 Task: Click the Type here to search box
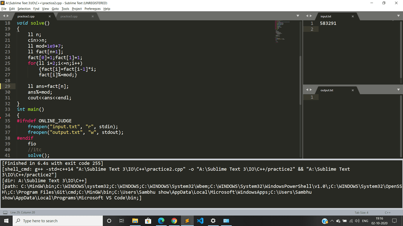[x=58, y=221]
